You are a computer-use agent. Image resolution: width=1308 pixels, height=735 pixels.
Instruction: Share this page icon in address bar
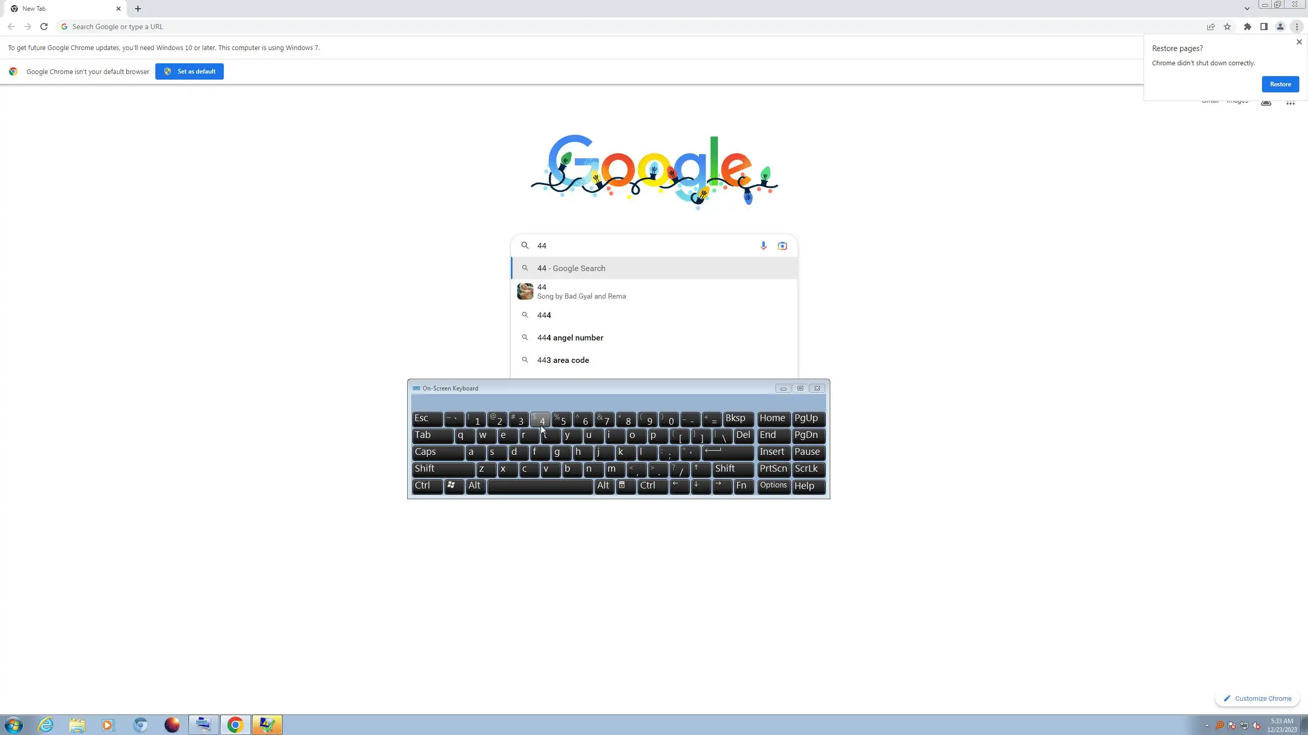(1211, 27)
